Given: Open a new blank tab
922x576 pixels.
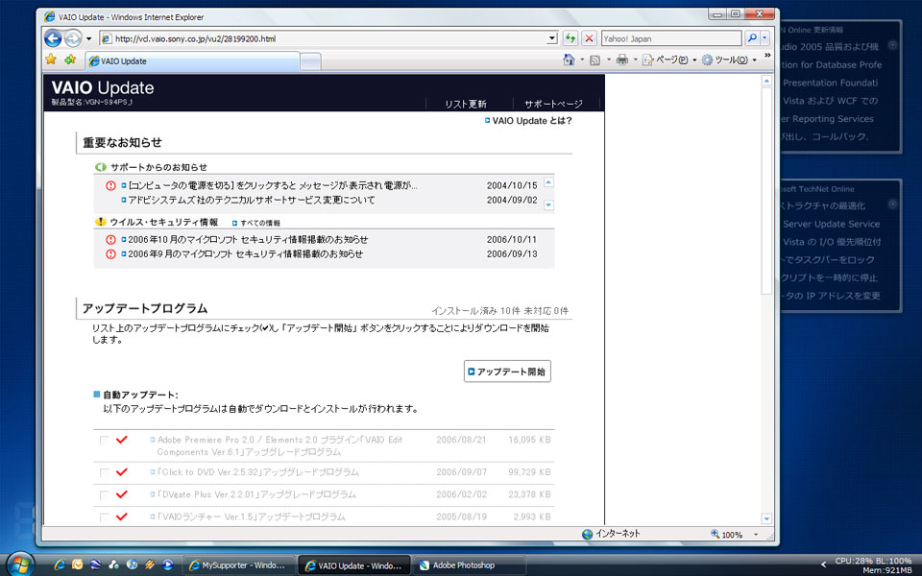Looking at the screenshot, I should [311, 61].
